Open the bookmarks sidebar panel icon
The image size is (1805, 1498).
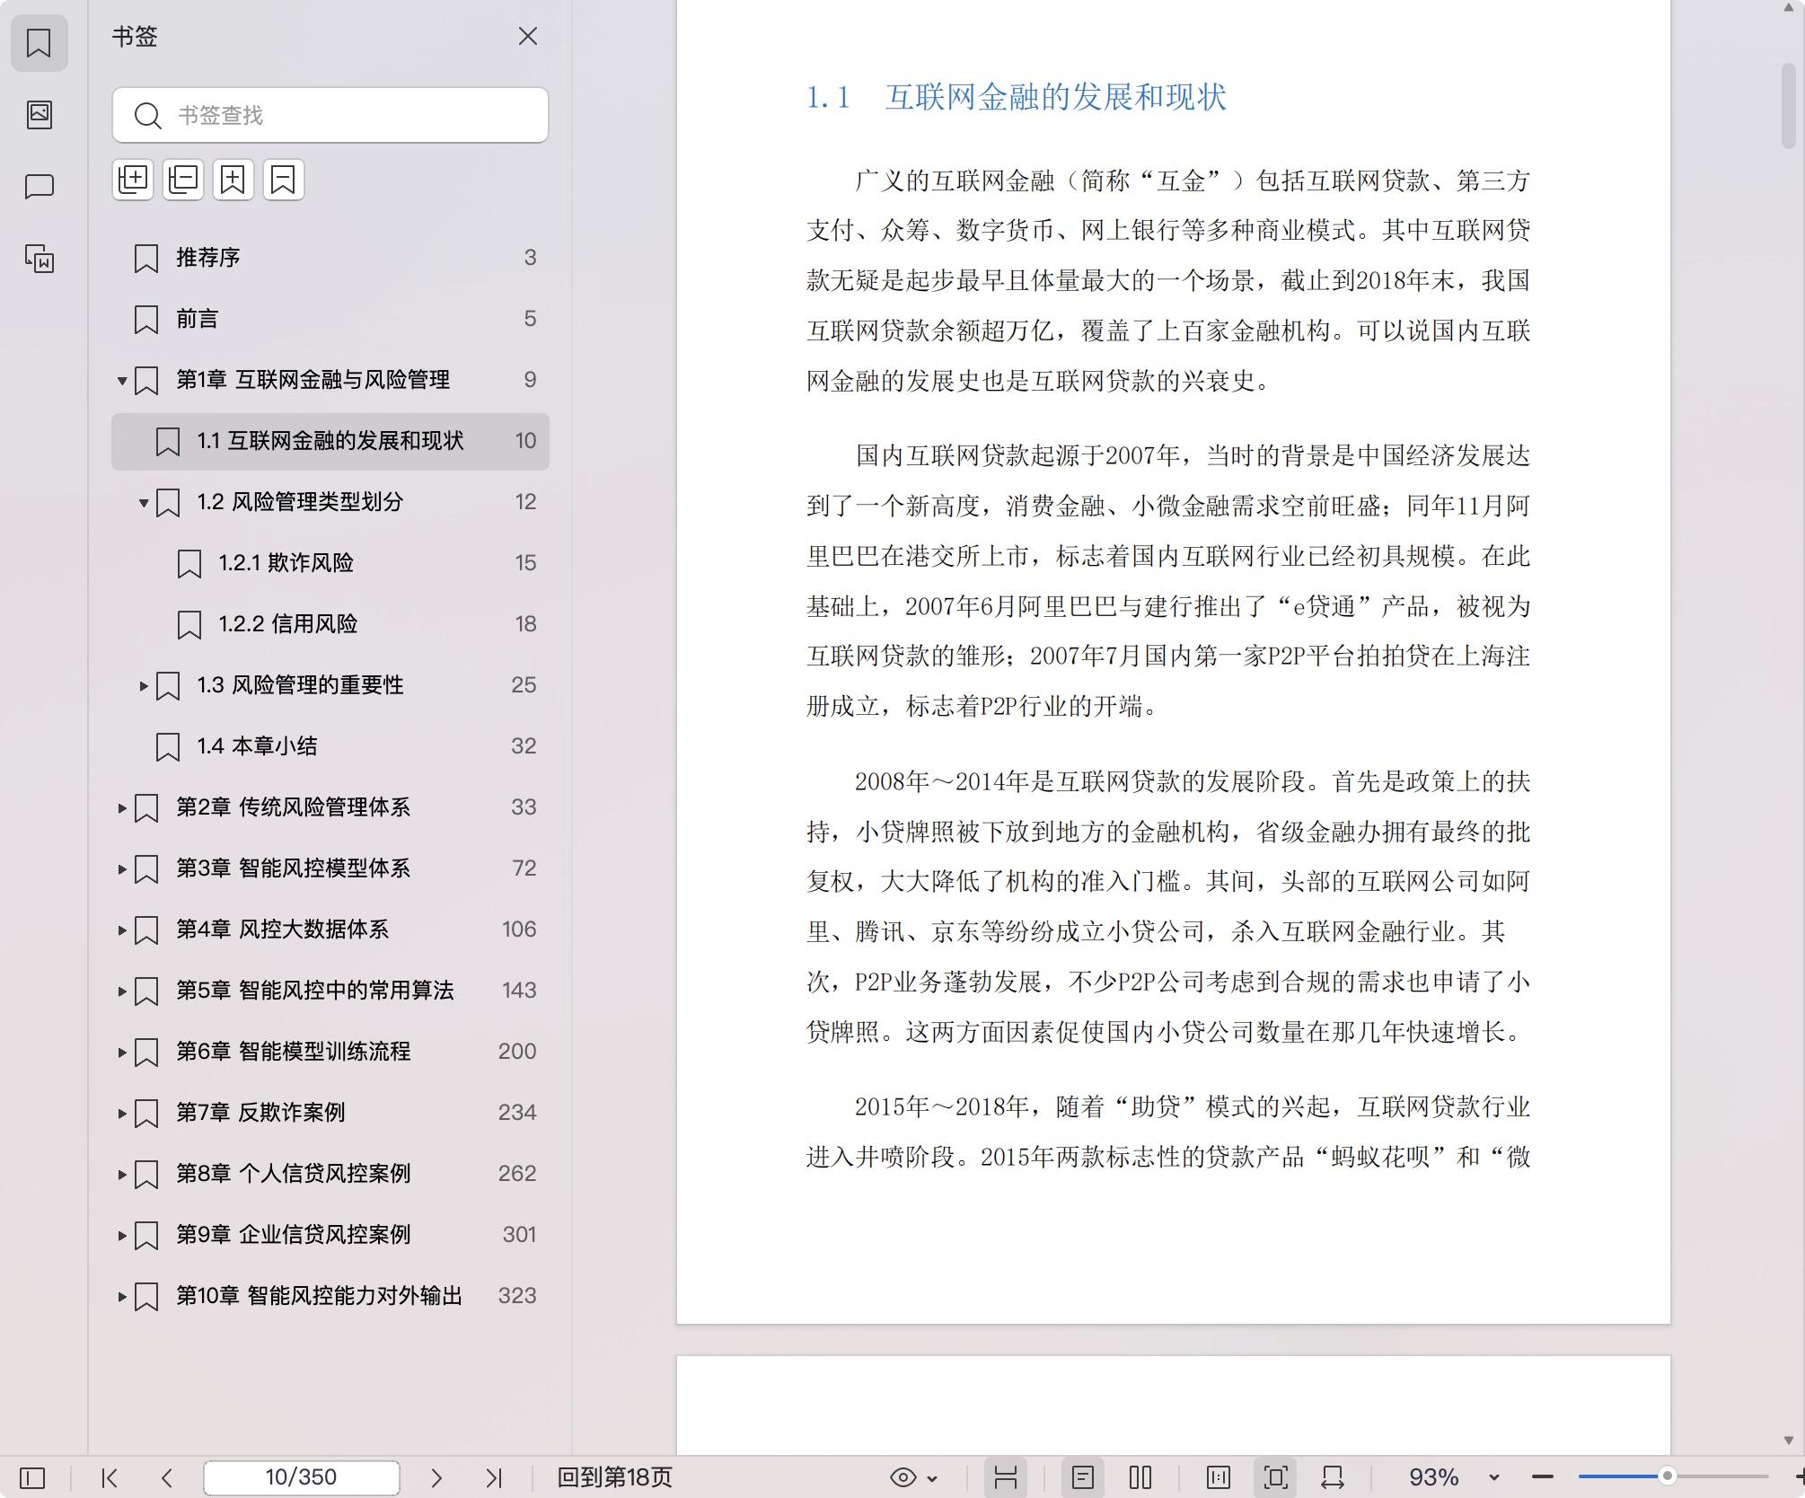pyautogui.click(x=39, y=42)
